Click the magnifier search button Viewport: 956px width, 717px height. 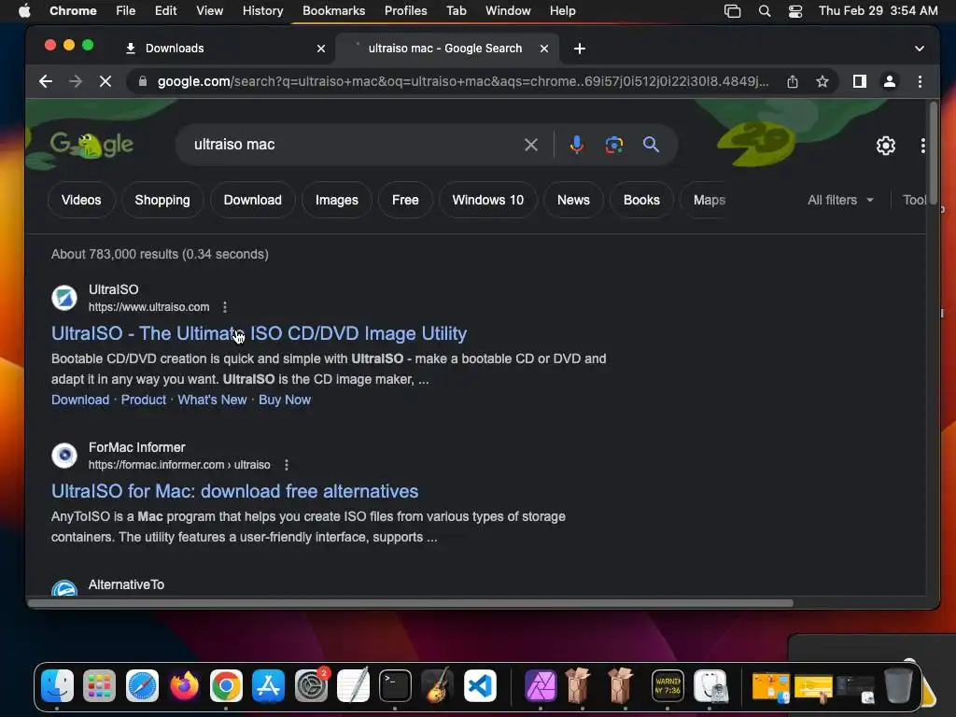click(651, 145)
